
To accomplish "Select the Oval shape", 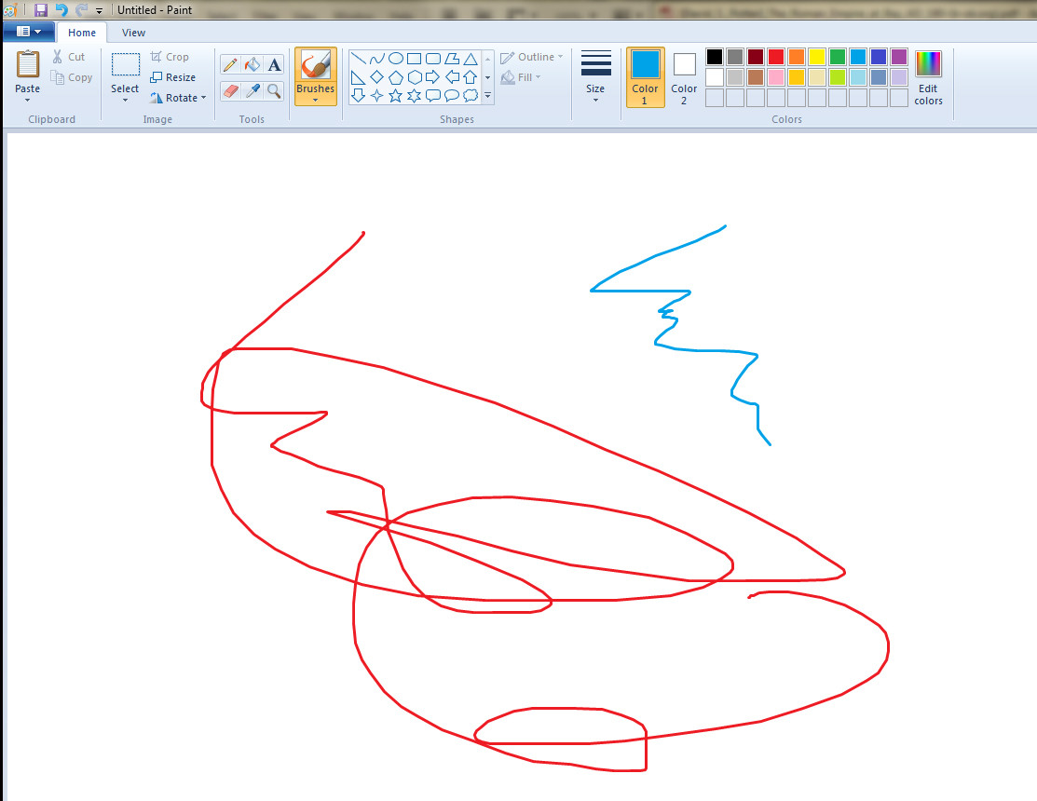I will [394, 57].
